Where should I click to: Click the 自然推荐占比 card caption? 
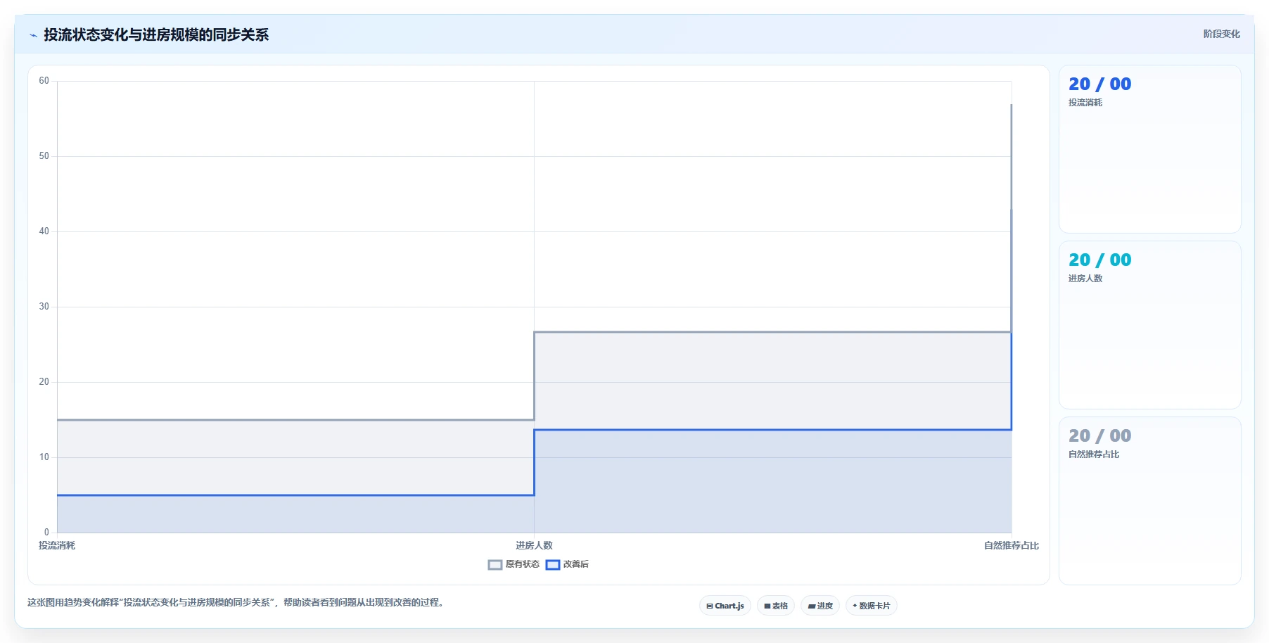point(1094,454)
